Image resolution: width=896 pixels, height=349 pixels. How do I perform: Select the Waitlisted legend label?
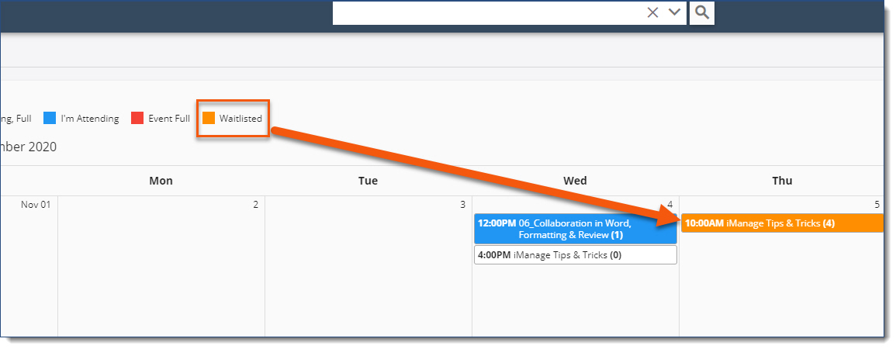tap(240, 119)
